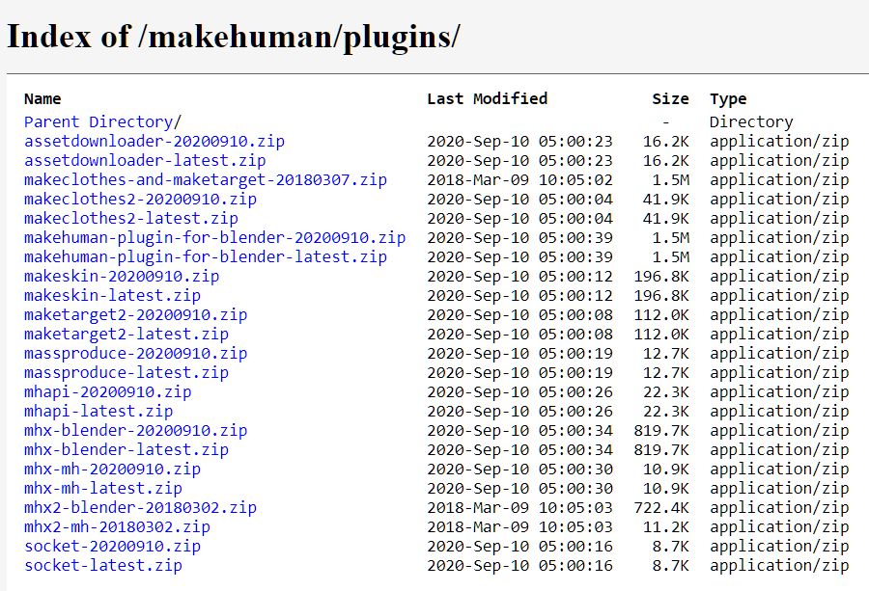The image size is (869, 591).
Task: Download mhapi-latest.zip
Action: 98,412
